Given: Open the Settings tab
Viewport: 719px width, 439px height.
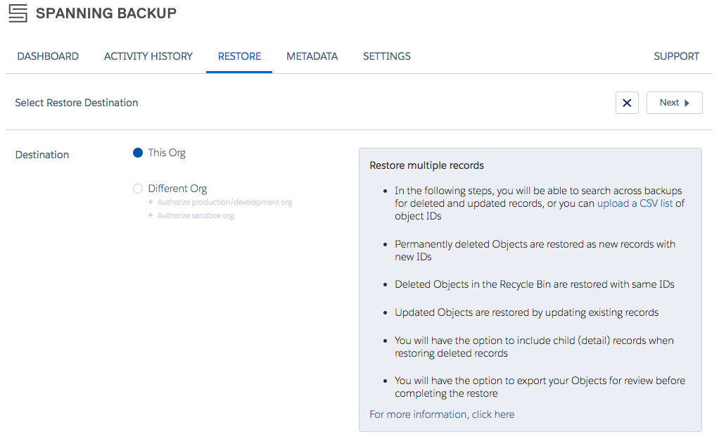Looking at the screenshot, I should pyautogui.click(x=386, y=56).
